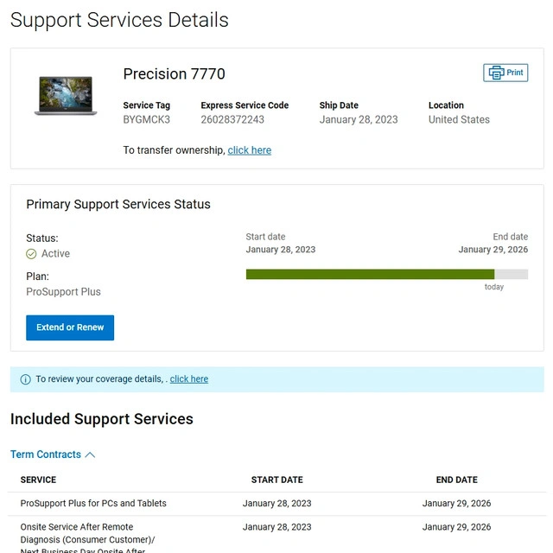Click the printer icon to print
553x553 pixels.
[x=496, y=73]
